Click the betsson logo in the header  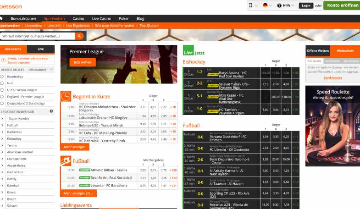click(x=11, y=7)
